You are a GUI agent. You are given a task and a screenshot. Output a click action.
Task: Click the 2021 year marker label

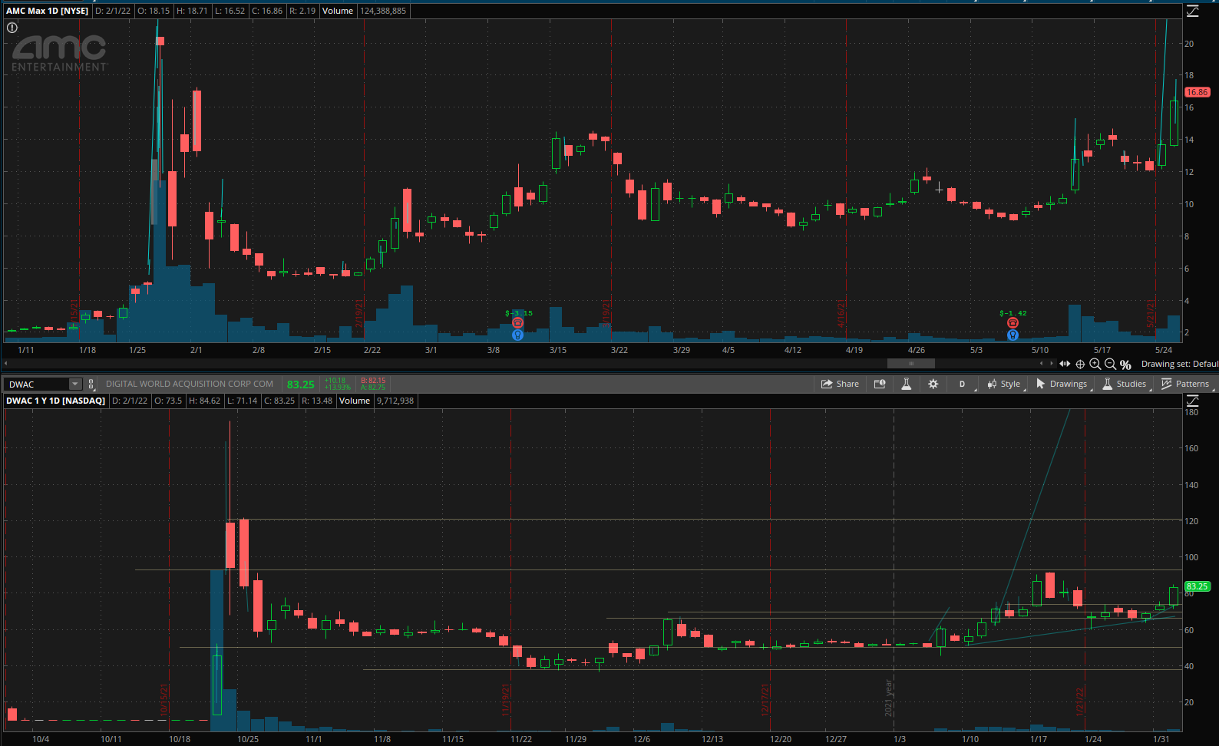coord(889,698)
